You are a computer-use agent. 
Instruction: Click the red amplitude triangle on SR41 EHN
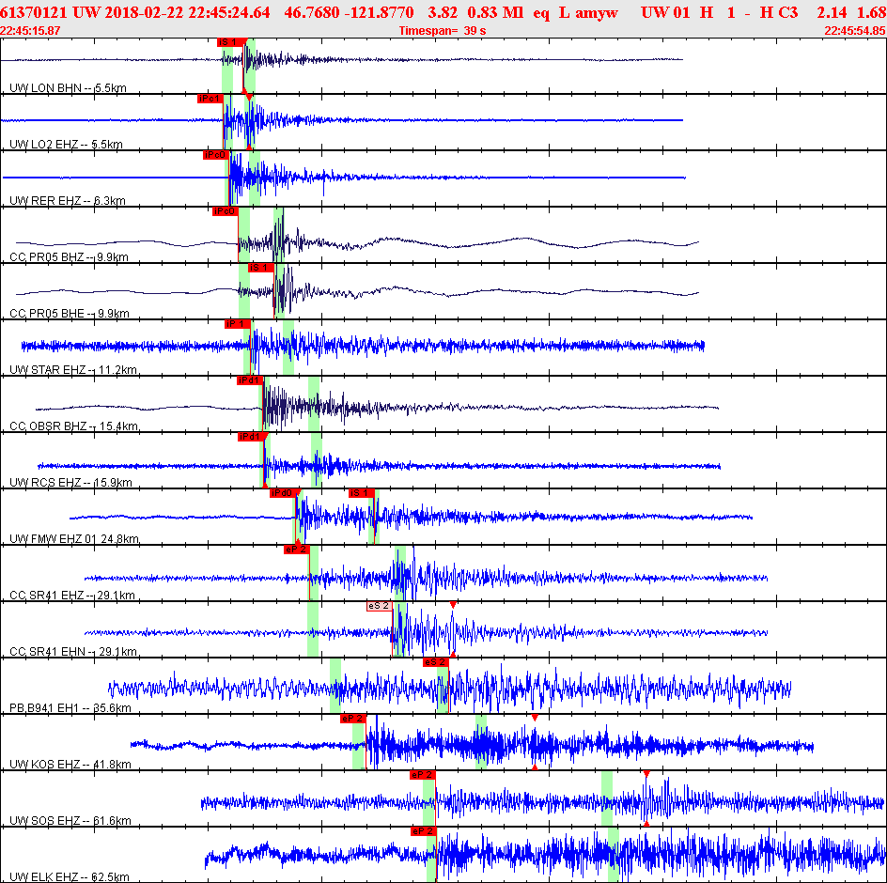pyautogui.click(x=453, y=605)
